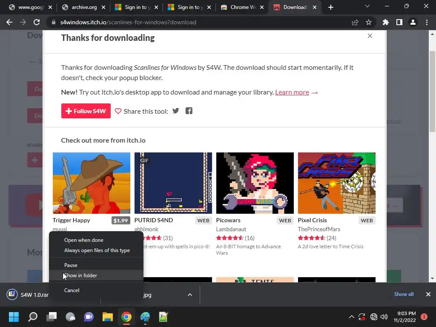Follow the Learn more link

[292, 92]
